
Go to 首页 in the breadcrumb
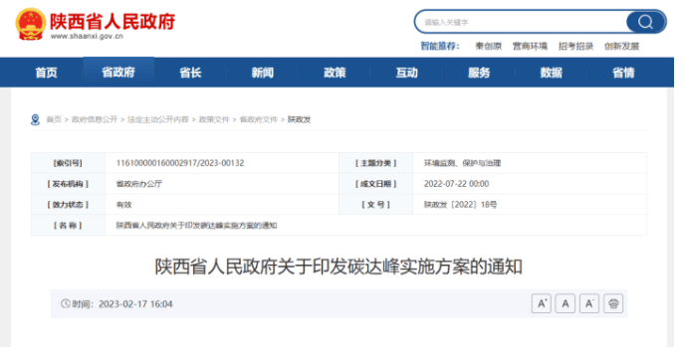[54, 119]
